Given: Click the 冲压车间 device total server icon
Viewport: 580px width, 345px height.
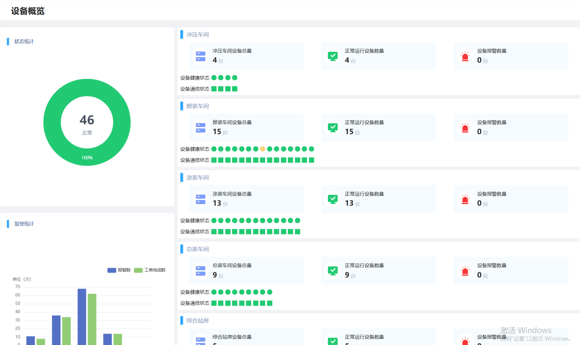Looking at the screenshot, I should pyautogui.click(x=200, y=56).
